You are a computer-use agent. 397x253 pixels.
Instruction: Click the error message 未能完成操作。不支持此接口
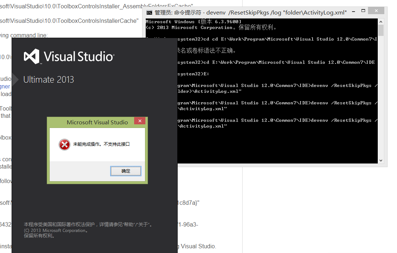tap(101, 144)
